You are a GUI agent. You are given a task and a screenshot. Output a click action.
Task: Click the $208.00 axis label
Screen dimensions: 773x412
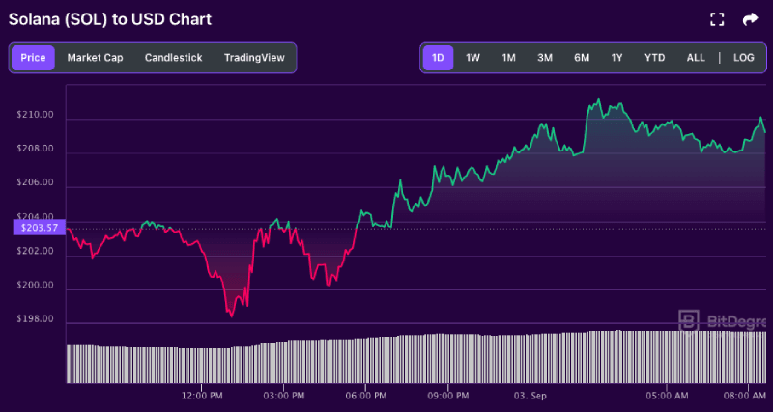[37, 149]
